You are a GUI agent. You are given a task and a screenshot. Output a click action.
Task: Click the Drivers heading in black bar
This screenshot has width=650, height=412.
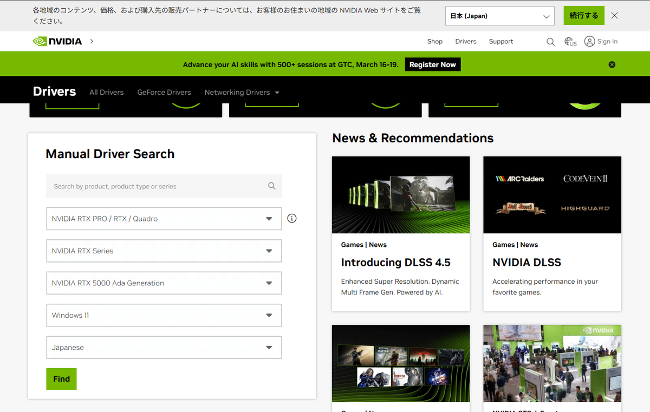pos(55,91)
